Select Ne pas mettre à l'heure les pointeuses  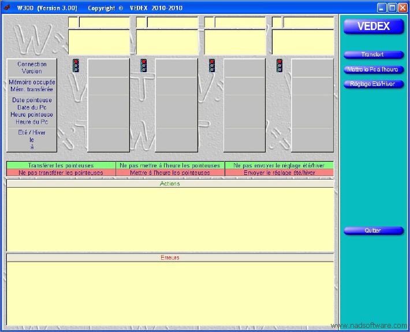tap(170, 166)
